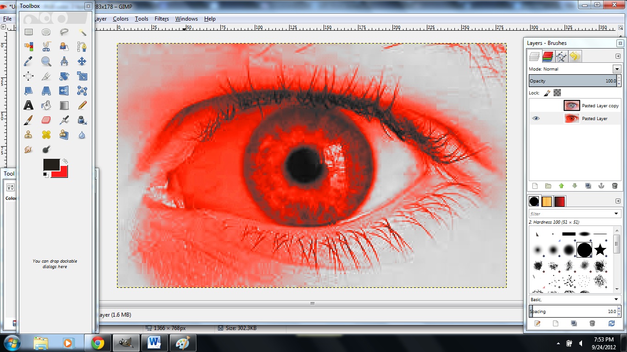Select the Smudge finger tool
The height and width of the screenshot is (352, 627).
(28, 149)
